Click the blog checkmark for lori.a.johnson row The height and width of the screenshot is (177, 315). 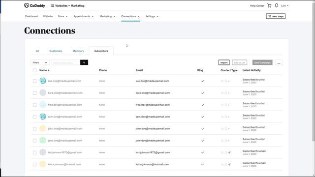tap(202, 164)
